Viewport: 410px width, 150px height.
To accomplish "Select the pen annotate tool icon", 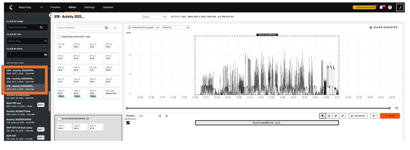I will [x=342, y=116].
